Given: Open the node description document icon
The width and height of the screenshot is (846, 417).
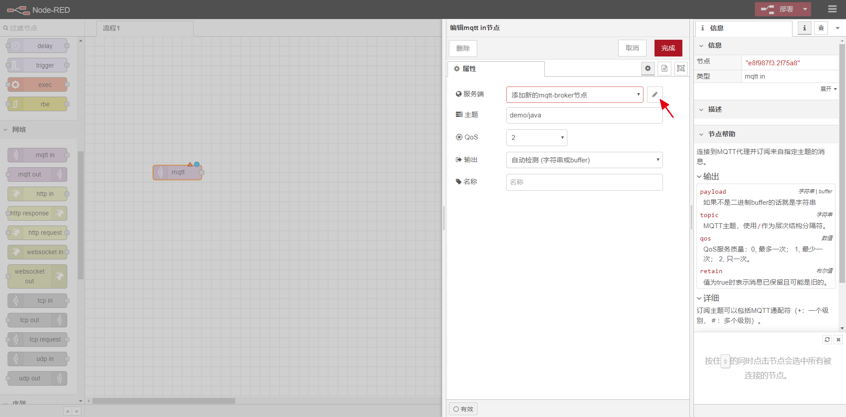Looking at the screenshot, I should (x=664, y=68).
